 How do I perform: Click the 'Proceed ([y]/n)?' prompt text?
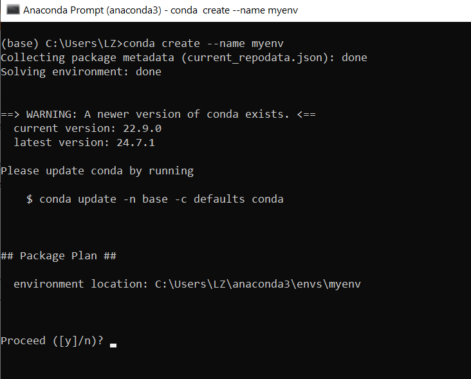coord(52,341)
